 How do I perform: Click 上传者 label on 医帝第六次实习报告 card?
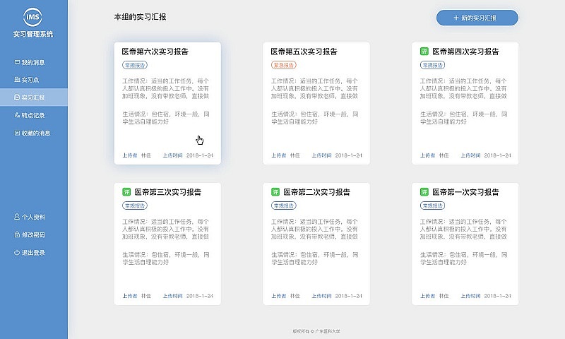[130, 155]
